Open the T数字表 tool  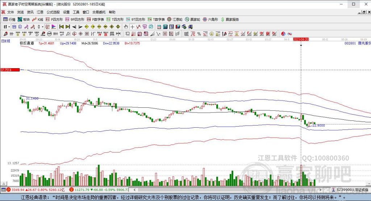click(156, 20)
